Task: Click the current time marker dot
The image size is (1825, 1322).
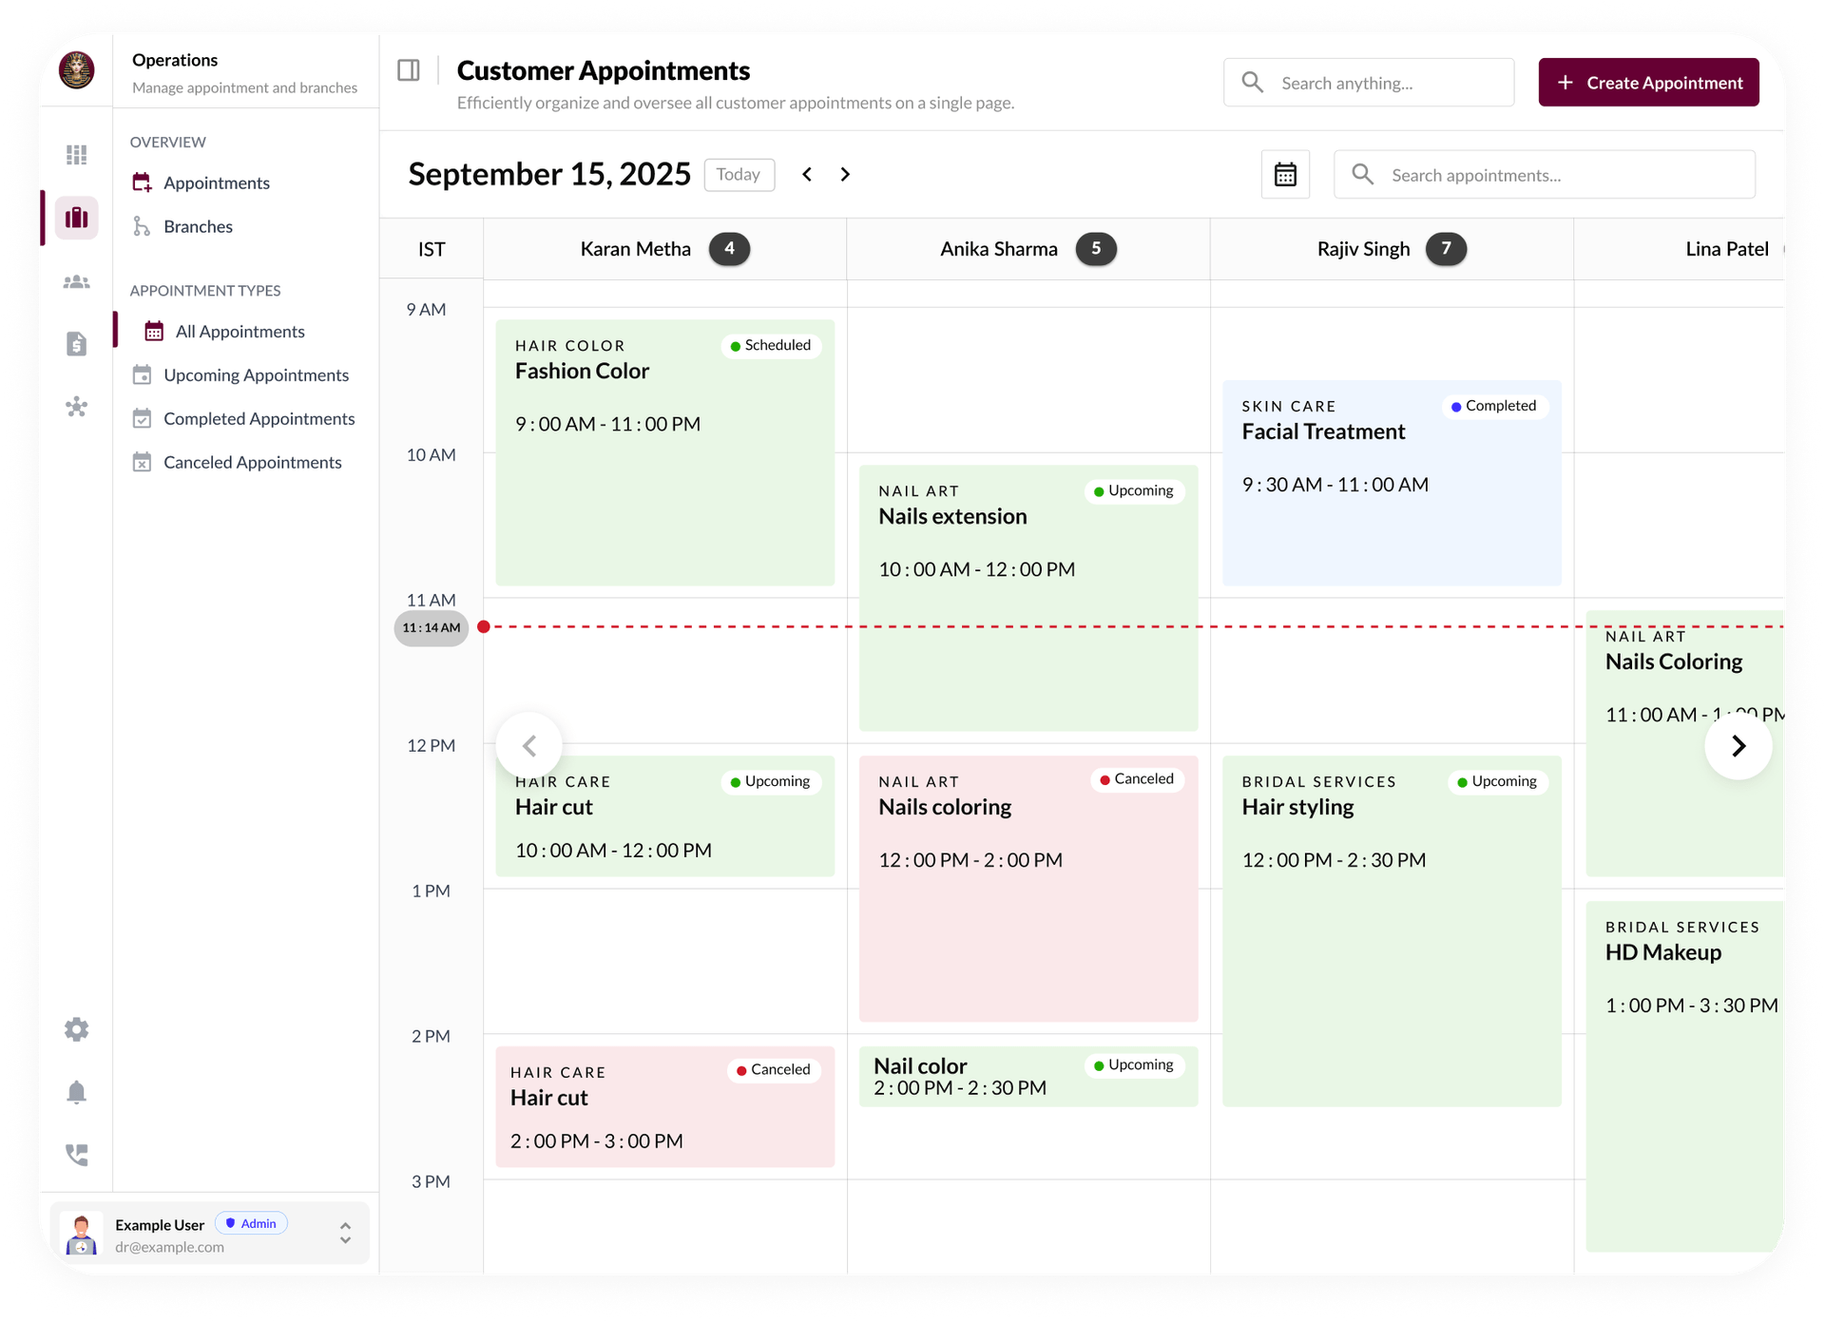Action: 484,627
